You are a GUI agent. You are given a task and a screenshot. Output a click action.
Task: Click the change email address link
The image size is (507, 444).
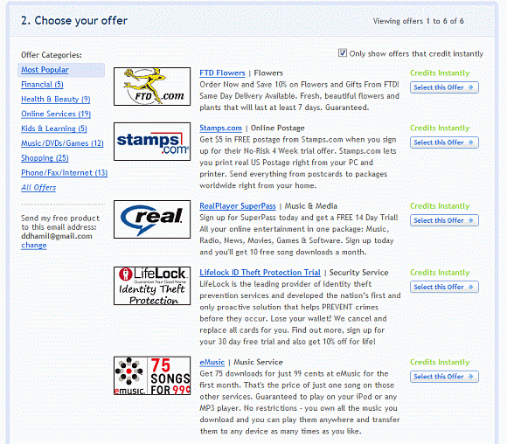(x=34, y=245)
